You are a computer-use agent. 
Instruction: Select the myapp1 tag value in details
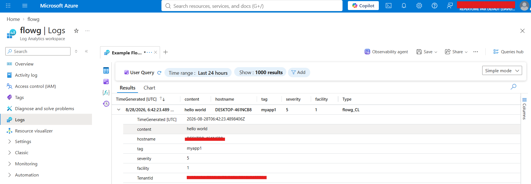click(x=194, y=148)
